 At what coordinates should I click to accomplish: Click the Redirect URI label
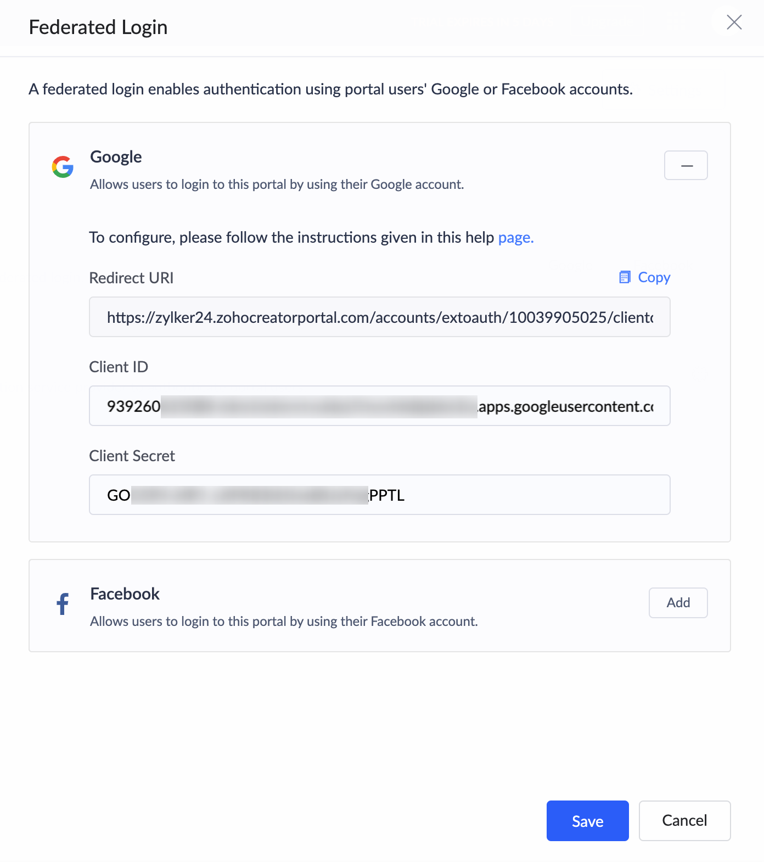pos(131,278)
